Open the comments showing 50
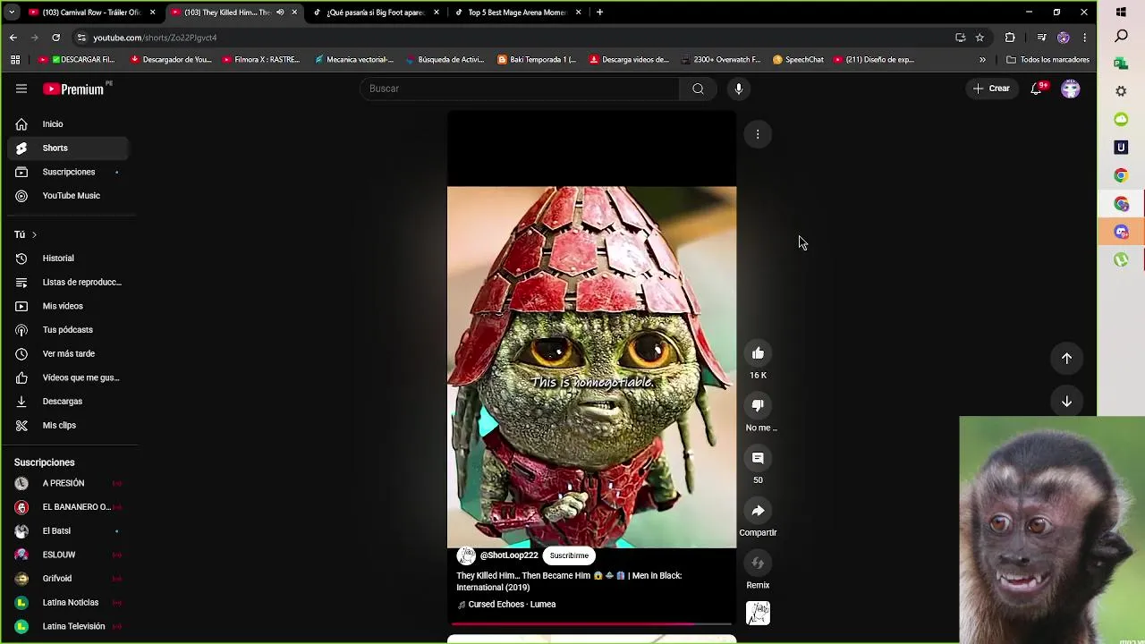 tap(758, 458)
